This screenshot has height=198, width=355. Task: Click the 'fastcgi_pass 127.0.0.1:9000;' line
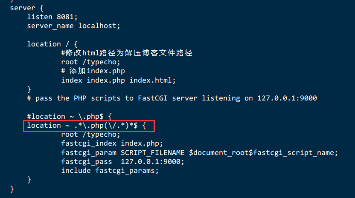point(122,162)
